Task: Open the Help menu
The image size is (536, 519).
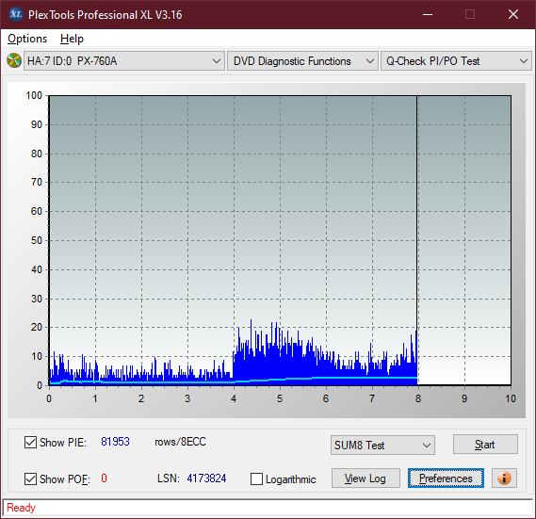Action: pyautogui.click(x=72, y=39)
